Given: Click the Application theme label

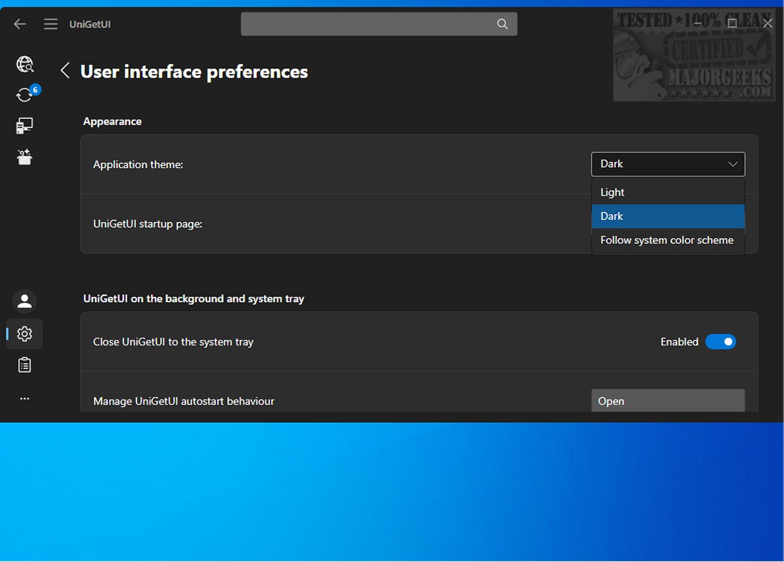Looking at the screenshot, I should point(138,165).
